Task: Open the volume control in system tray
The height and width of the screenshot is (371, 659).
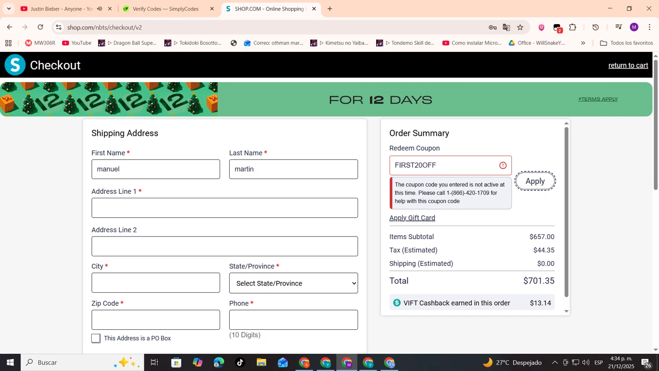Action: [x=586, y=363]
